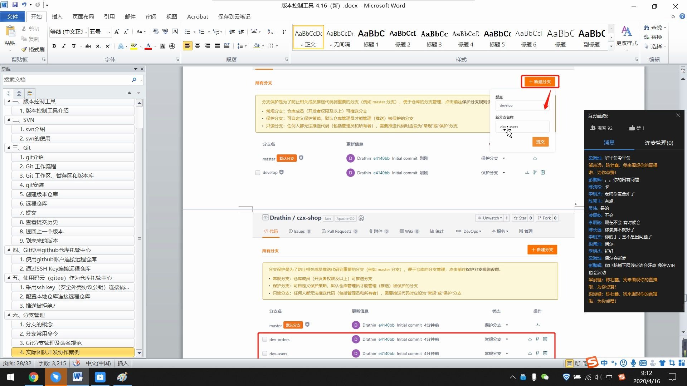The width and height of the screenshot is (687, 386).
Task: Expand the styles gallery more arrow
Action: pos(611,46)
